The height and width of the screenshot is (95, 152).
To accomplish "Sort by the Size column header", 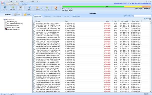I will pyautogui.click(x=116, y=21).
